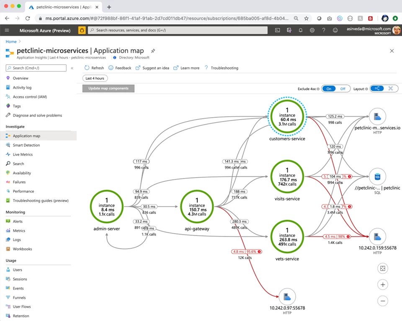
Task: Open the Last 4 hours time filter
Action: (95, 78)
